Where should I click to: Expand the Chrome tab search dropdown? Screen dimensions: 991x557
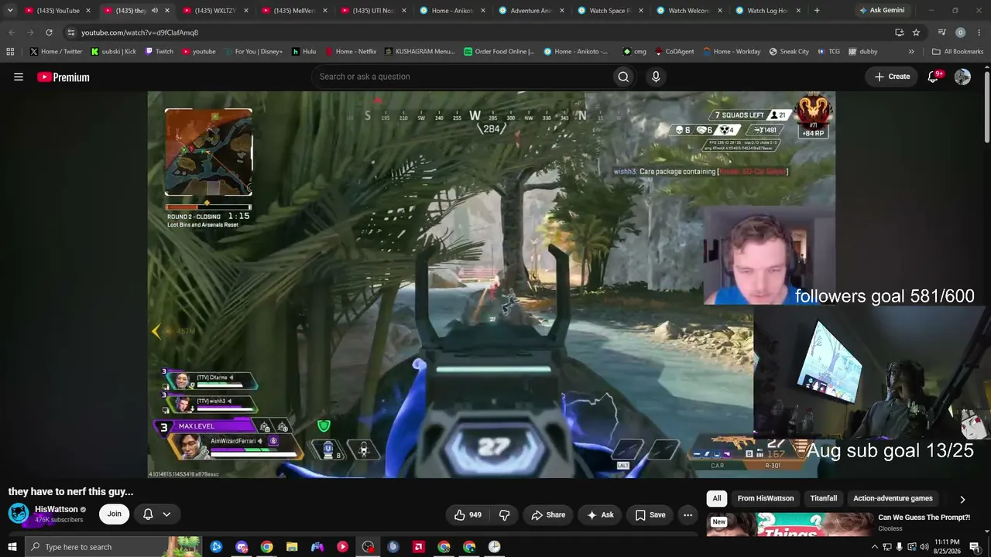[x=10, y=11]
